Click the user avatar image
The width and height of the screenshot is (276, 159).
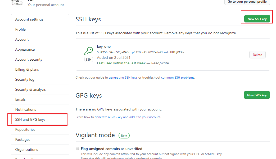tap(17, 2)
